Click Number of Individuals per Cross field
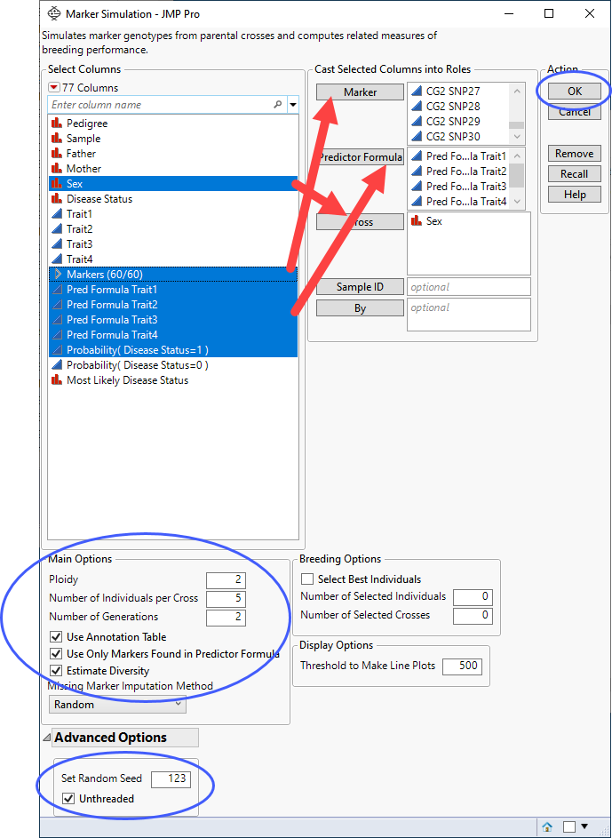Image resolution: width=612 pixels, height=838 pixels. tap(226, 598)
